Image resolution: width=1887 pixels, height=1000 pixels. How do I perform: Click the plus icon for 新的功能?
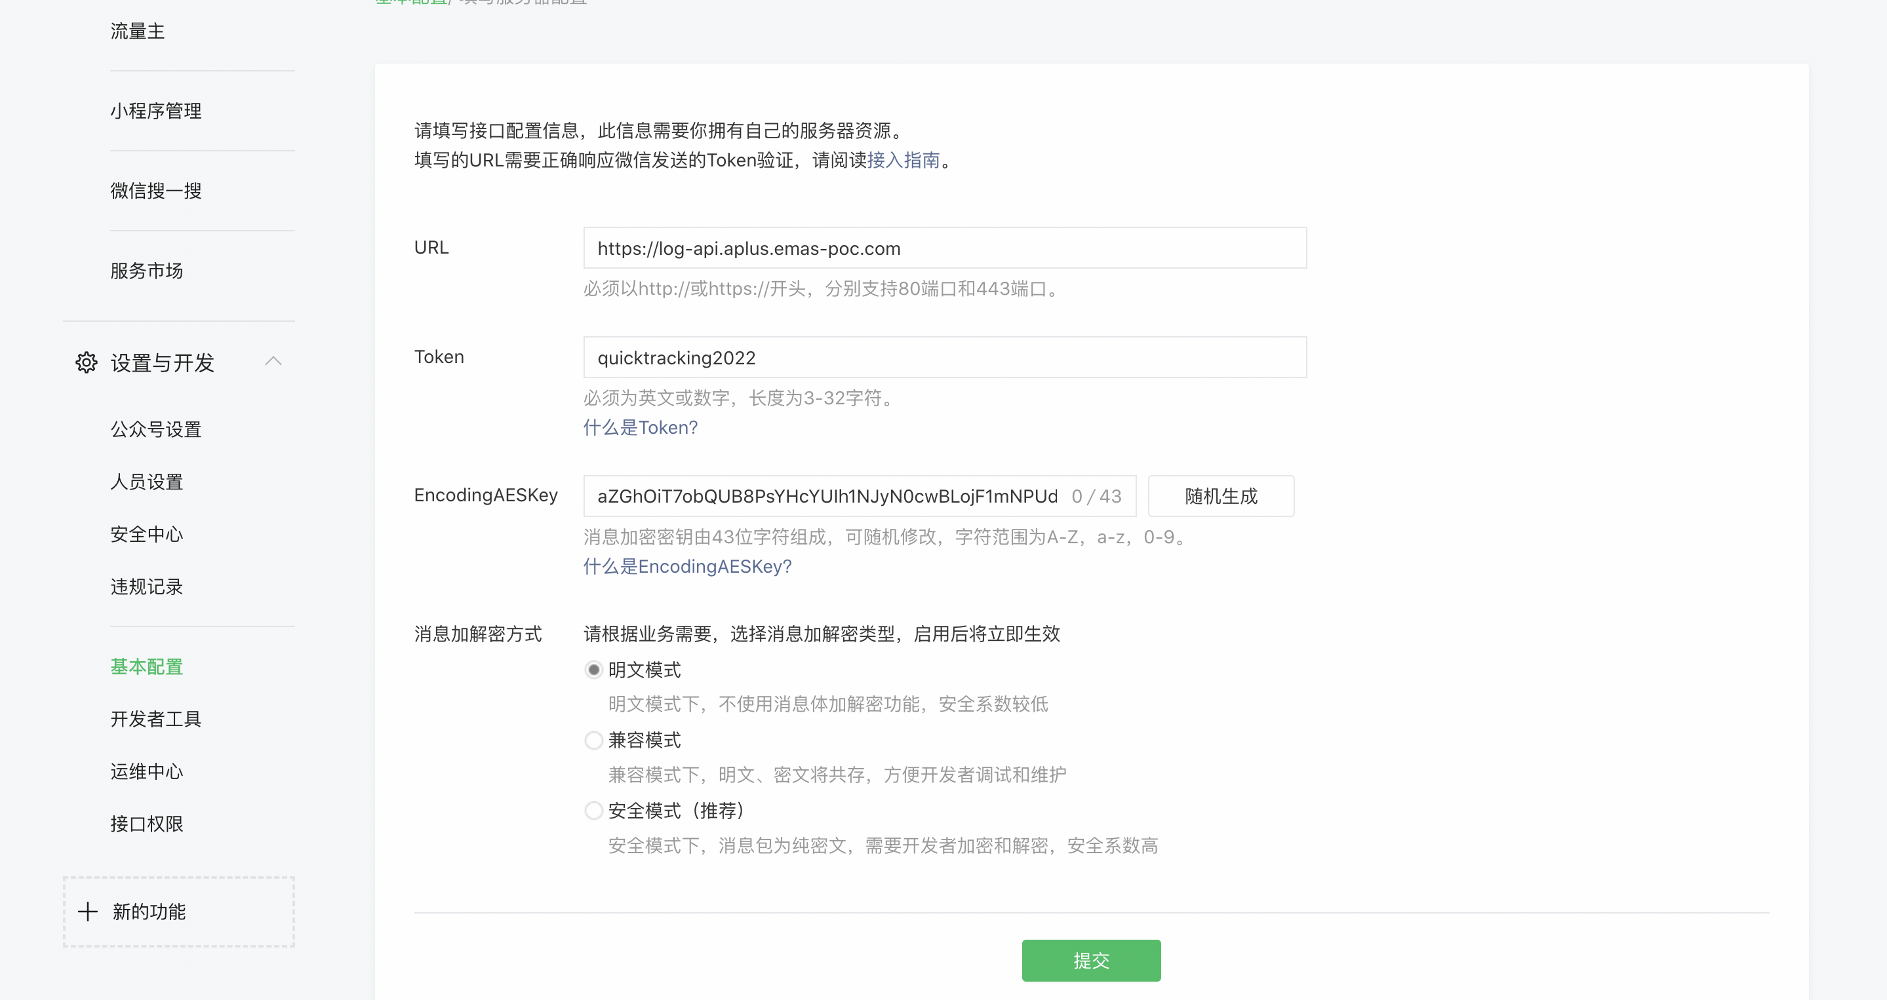click(88, 912)
